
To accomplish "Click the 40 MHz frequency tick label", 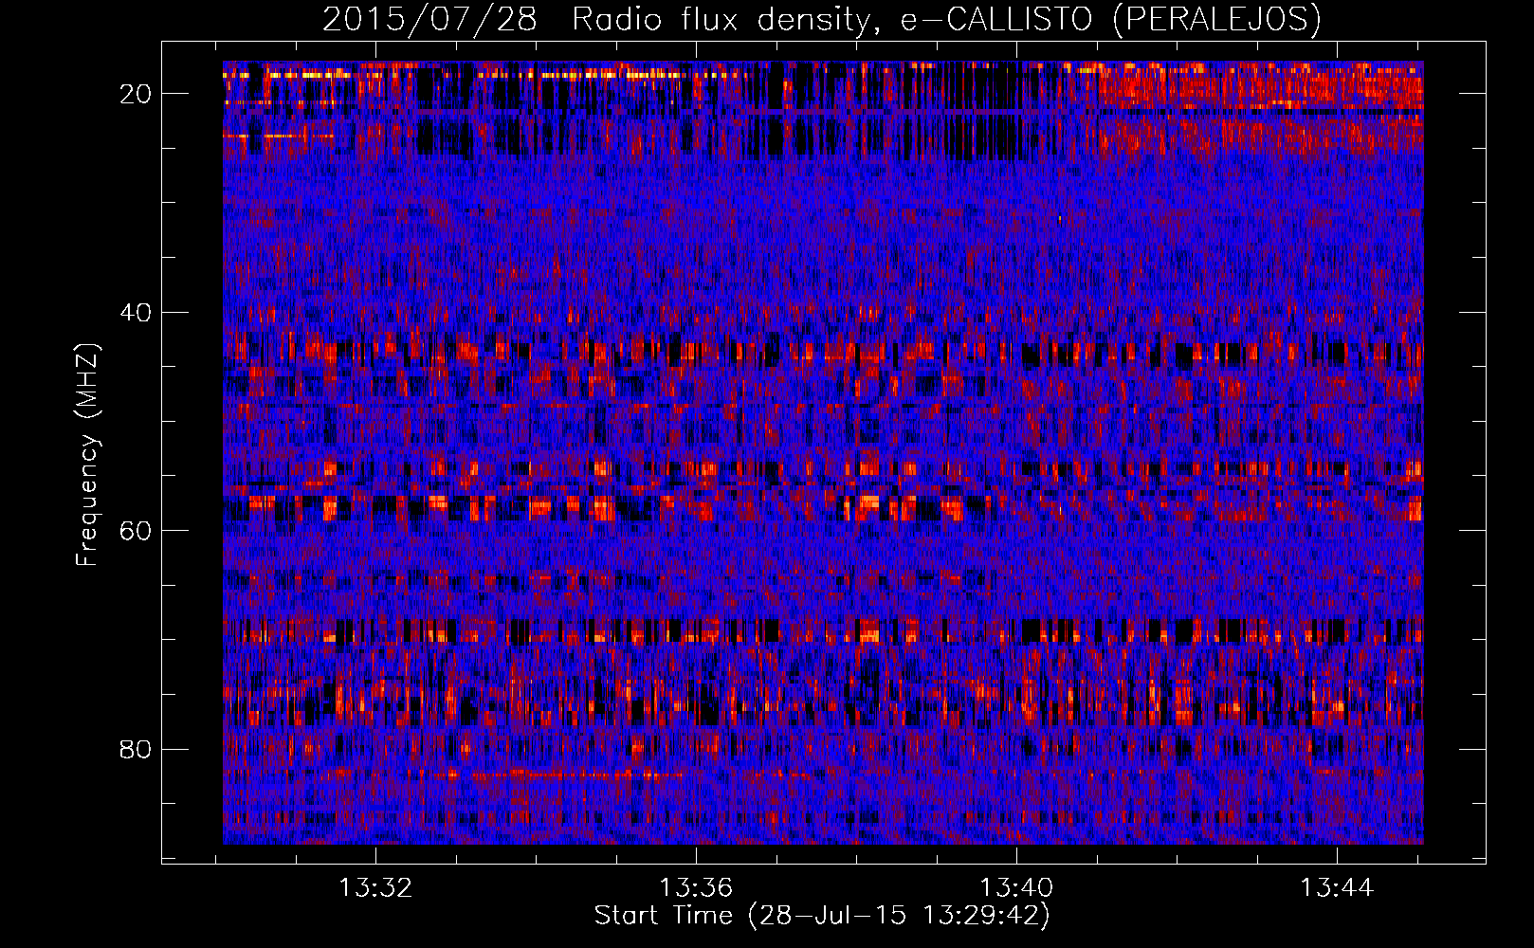I will [136, 312].
